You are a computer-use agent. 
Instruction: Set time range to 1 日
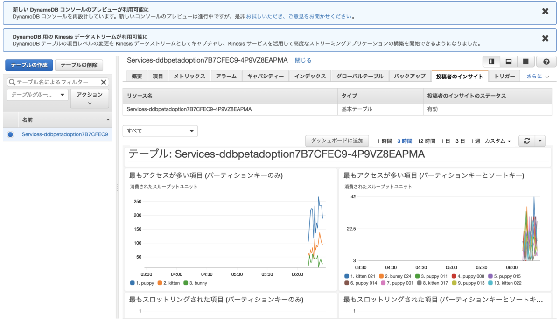pyautogui.click(x=445, y=141)
